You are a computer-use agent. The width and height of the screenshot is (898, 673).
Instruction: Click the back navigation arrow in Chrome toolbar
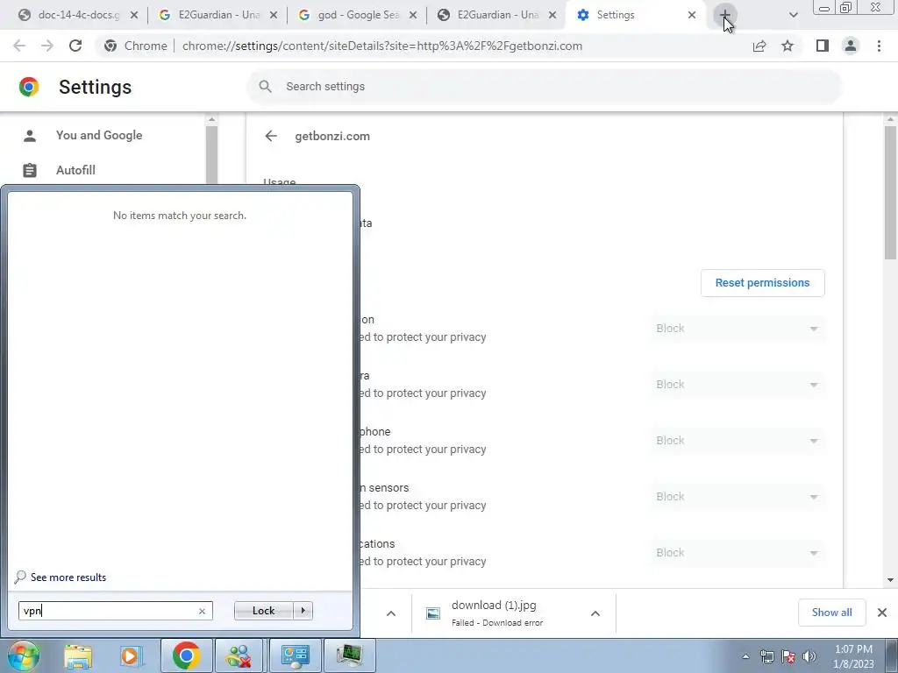19,46
